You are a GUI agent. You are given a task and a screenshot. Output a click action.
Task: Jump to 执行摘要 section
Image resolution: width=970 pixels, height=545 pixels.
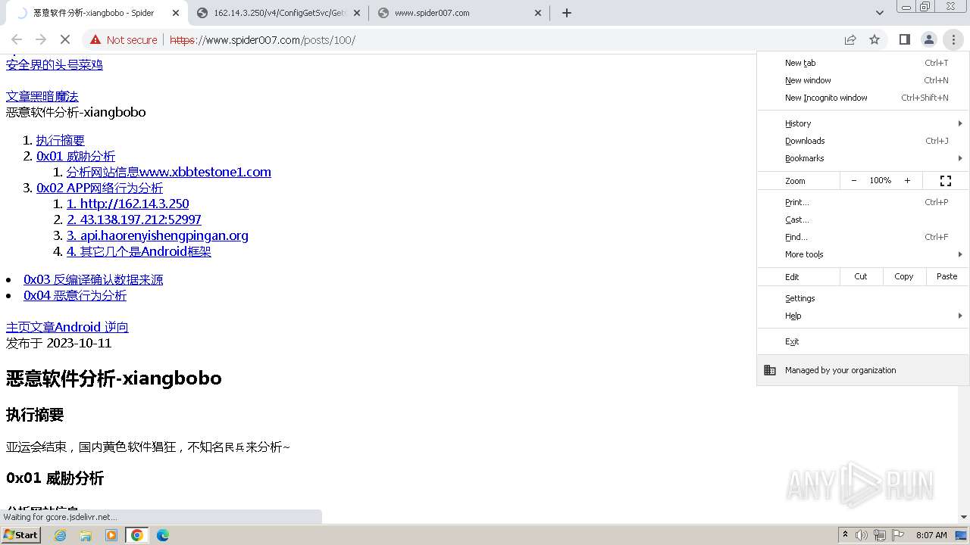click(61, 140)
